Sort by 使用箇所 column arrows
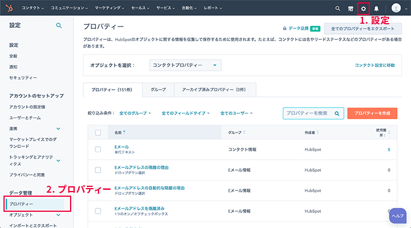The height and width of the screenshot is (228, 411). pyautogui.click(x=389, y=133)
